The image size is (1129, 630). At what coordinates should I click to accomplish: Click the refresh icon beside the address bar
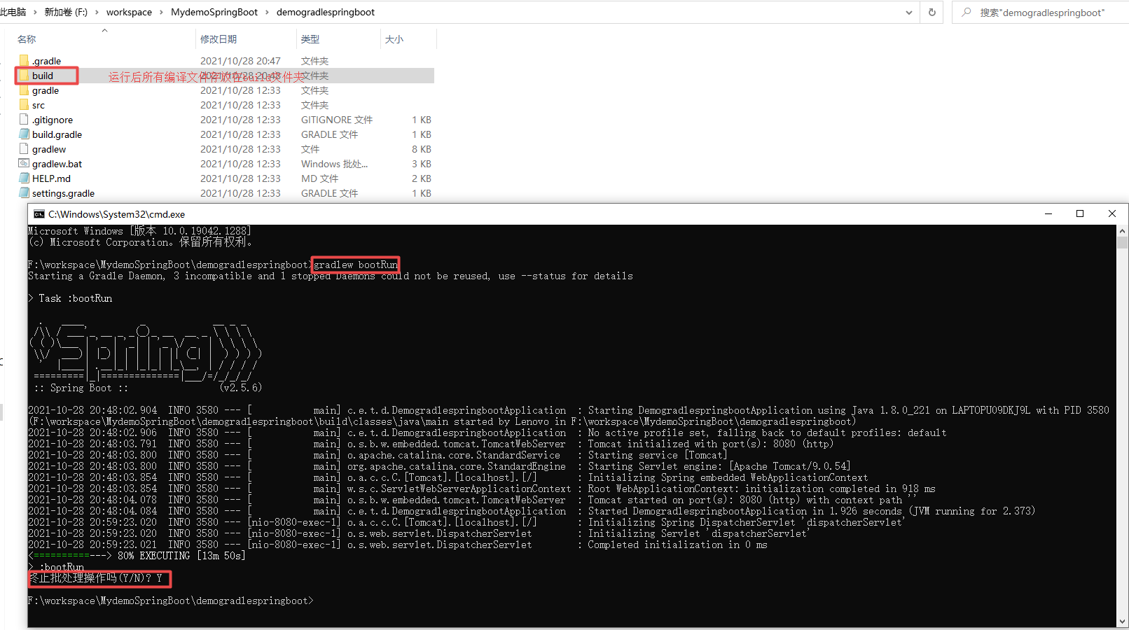(931, 12)
